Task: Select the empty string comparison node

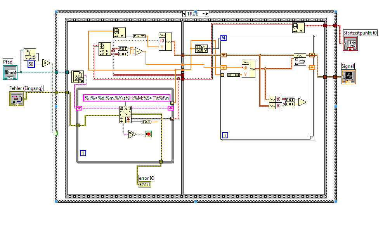Action: click(x=132, y=134)
